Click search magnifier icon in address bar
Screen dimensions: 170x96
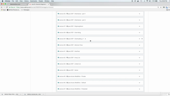pyautogui.click(x=158, y=7)
